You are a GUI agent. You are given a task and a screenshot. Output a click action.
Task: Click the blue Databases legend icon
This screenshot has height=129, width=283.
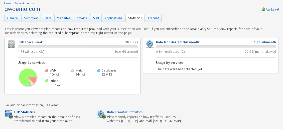point(99,70)
